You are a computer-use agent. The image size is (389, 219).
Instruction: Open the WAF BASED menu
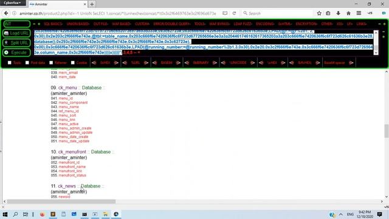(122, 24)
